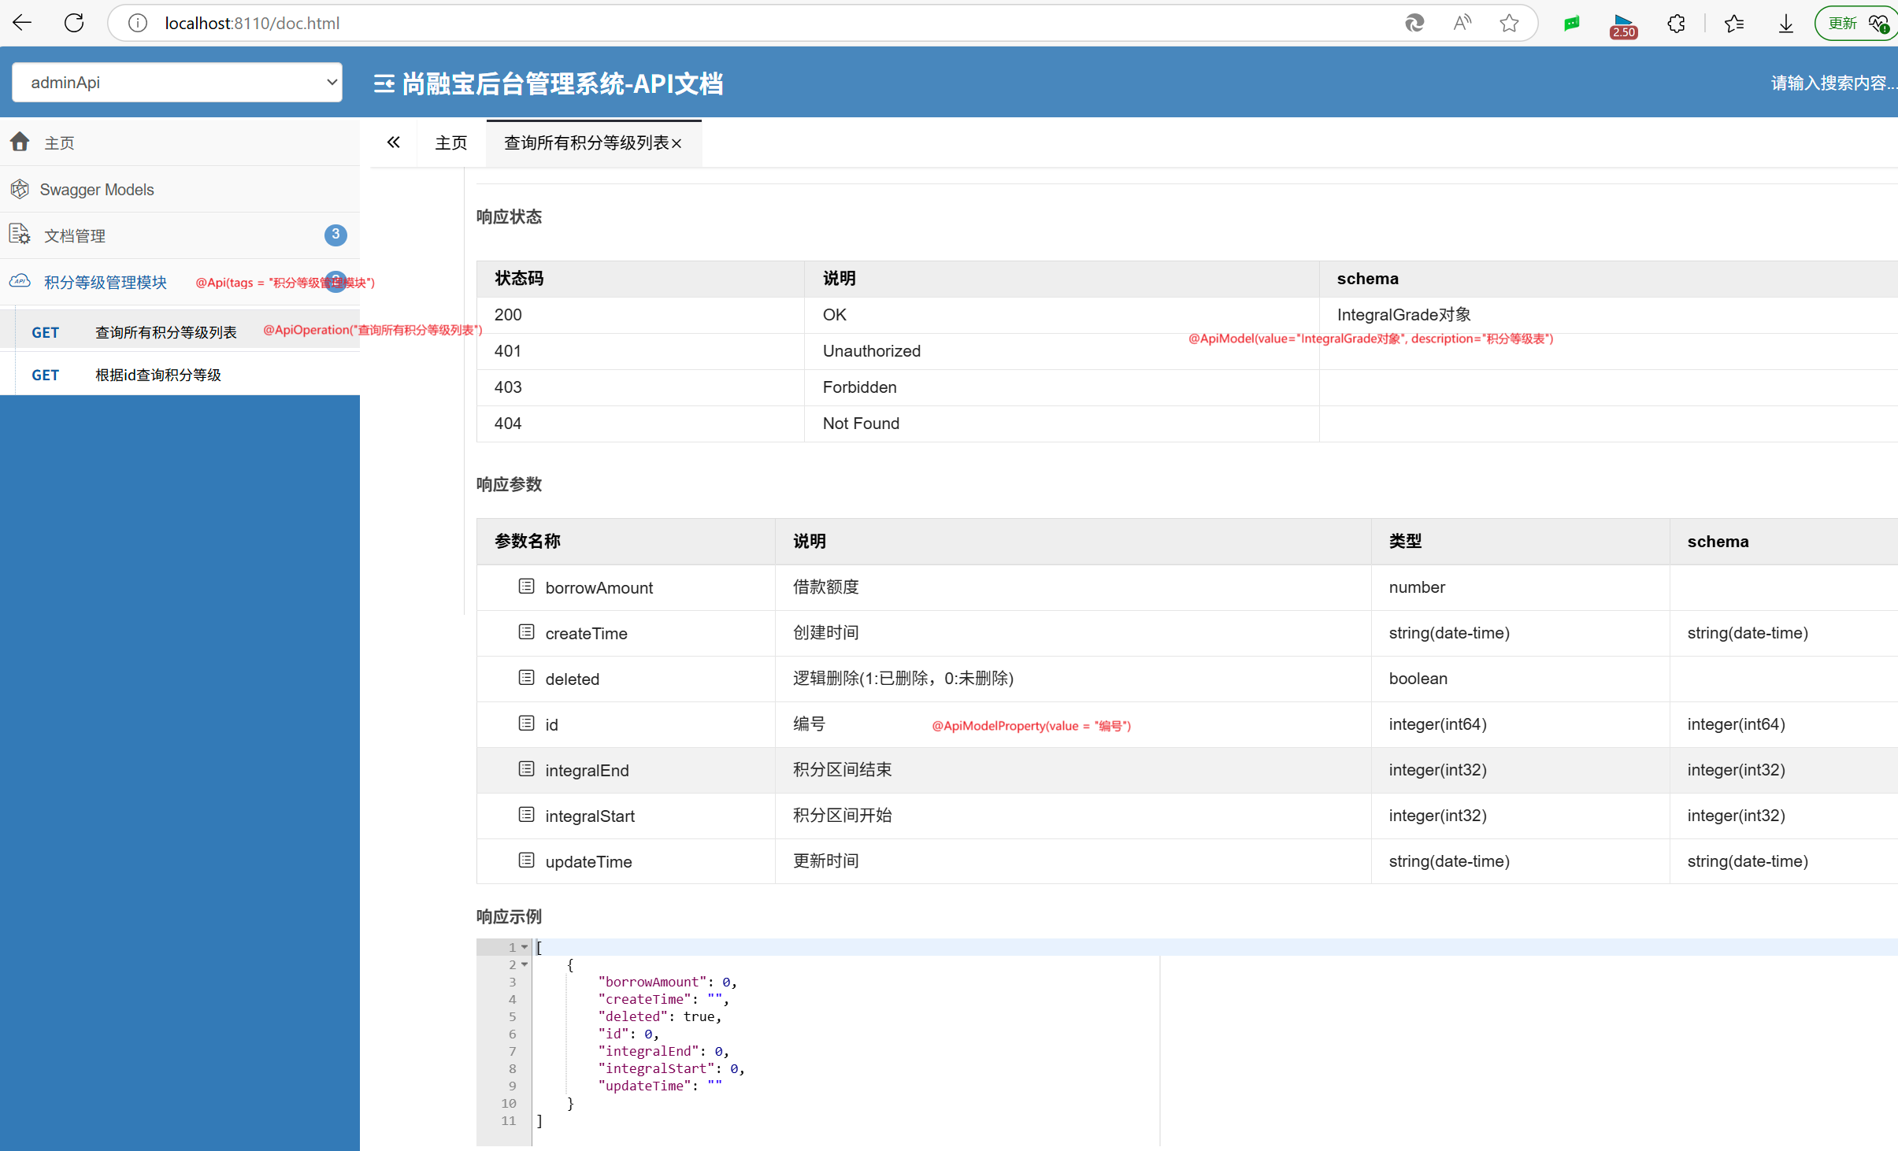Click the search box in header
This screenshot has width=1898, height=1151.
click(x=1831, y=83)
